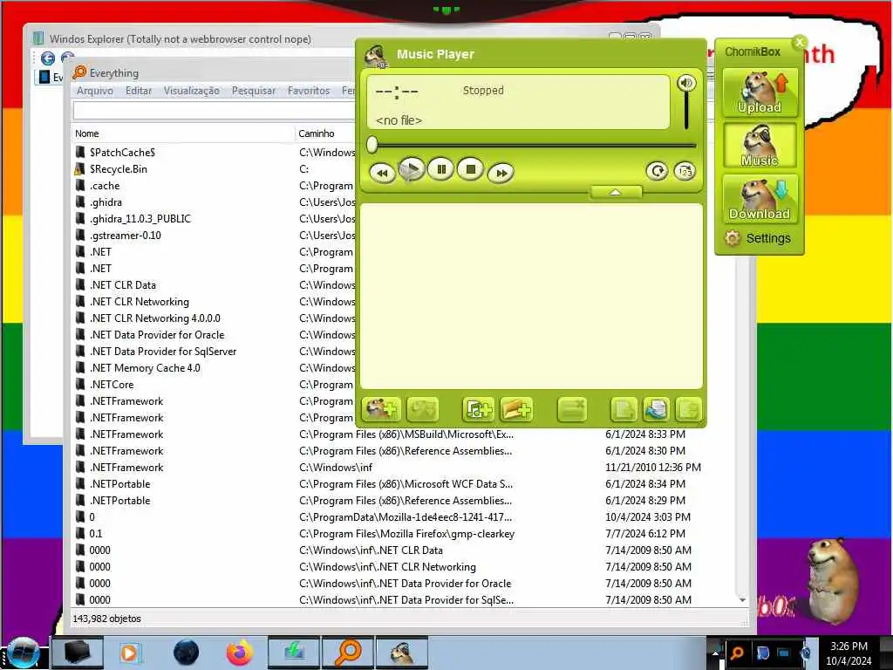Click the Pause button in Music Player
Viewport: 893px width, 670px height.
[x=440, y=169]
